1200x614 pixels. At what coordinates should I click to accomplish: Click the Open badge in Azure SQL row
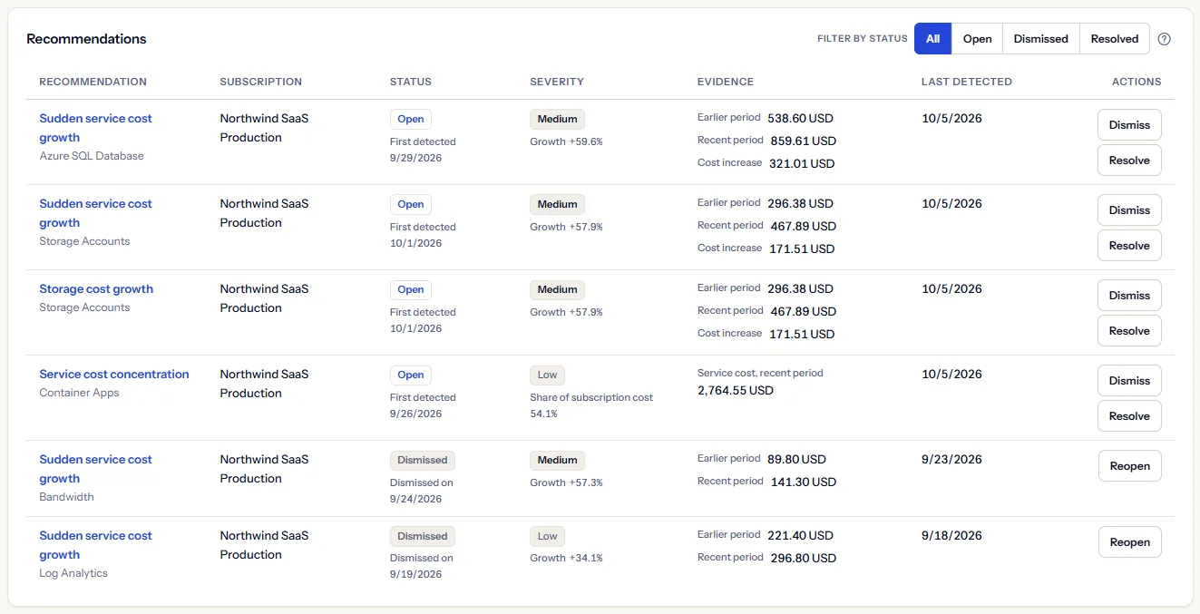click(x=411, y=119)
